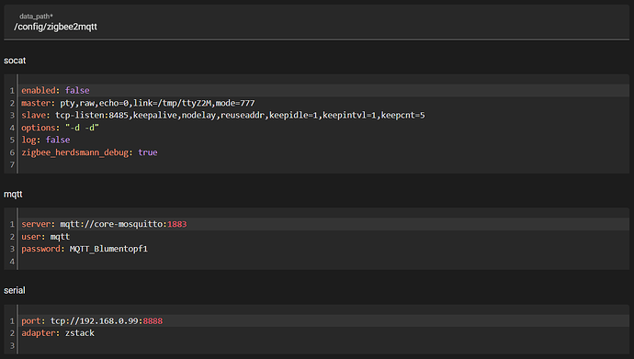Click the 'adapter: zstack' line
The image size is (634, 359).
(x=323, y=333)
